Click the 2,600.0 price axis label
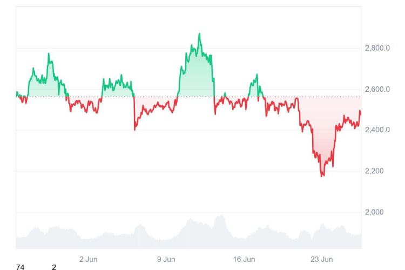Screen dimensions: 405x270 pos(377,89)
